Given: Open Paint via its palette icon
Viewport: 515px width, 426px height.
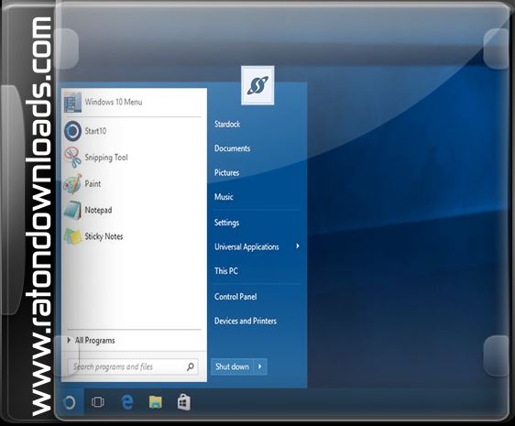Looking at the screenshot, I should pos(72,183).
